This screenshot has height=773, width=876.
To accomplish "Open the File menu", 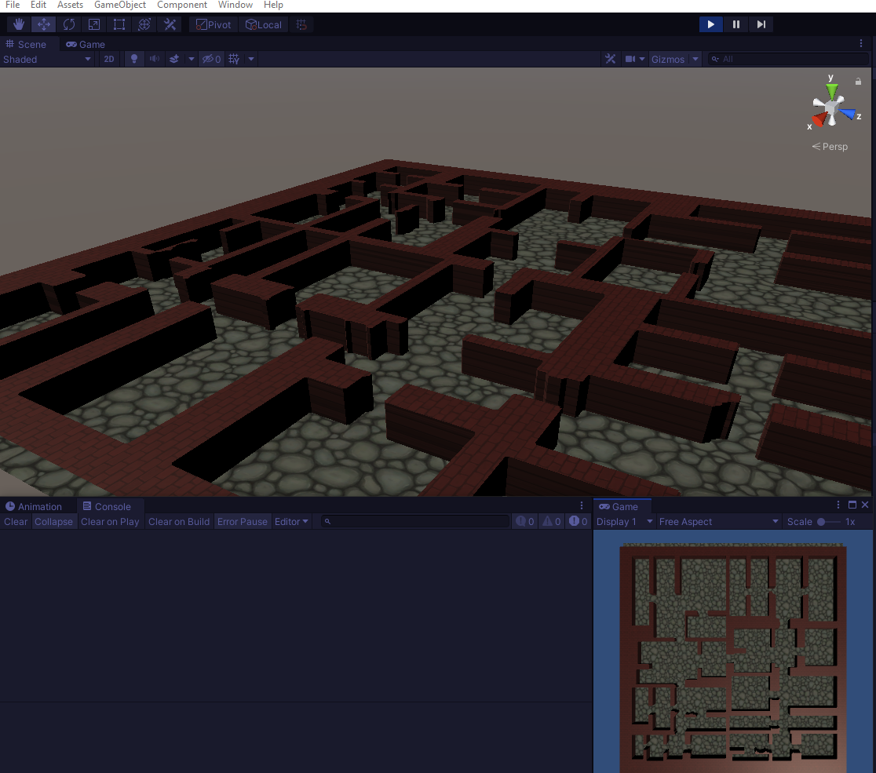I will 13,5.
